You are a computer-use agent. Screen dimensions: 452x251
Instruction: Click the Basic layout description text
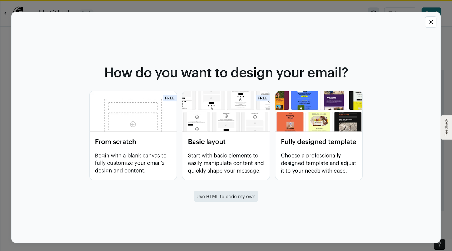(x=226, y=163)
